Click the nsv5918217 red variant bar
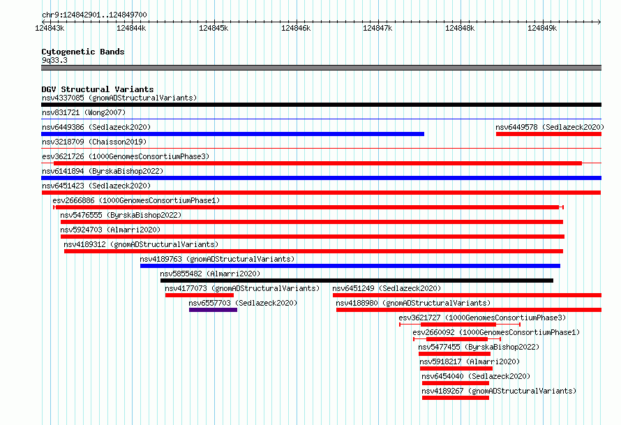621x425 pixels. 456,368
